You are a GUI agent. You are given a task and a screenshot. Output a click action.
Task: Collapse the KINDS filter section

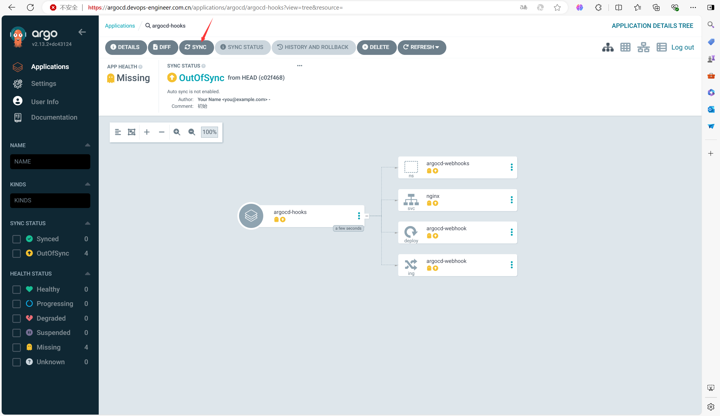point(88,184)
